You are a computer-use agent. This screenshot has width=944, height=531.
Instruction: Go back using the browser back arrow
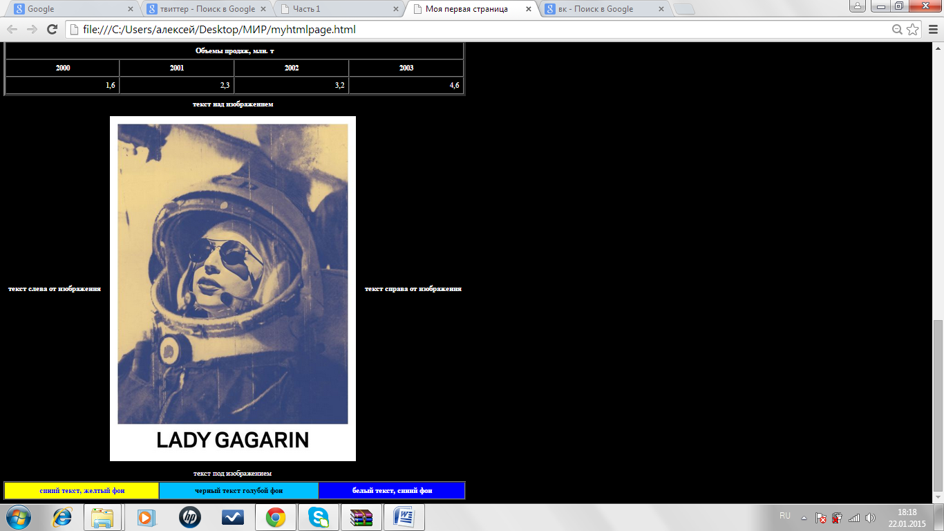[12, 30]
